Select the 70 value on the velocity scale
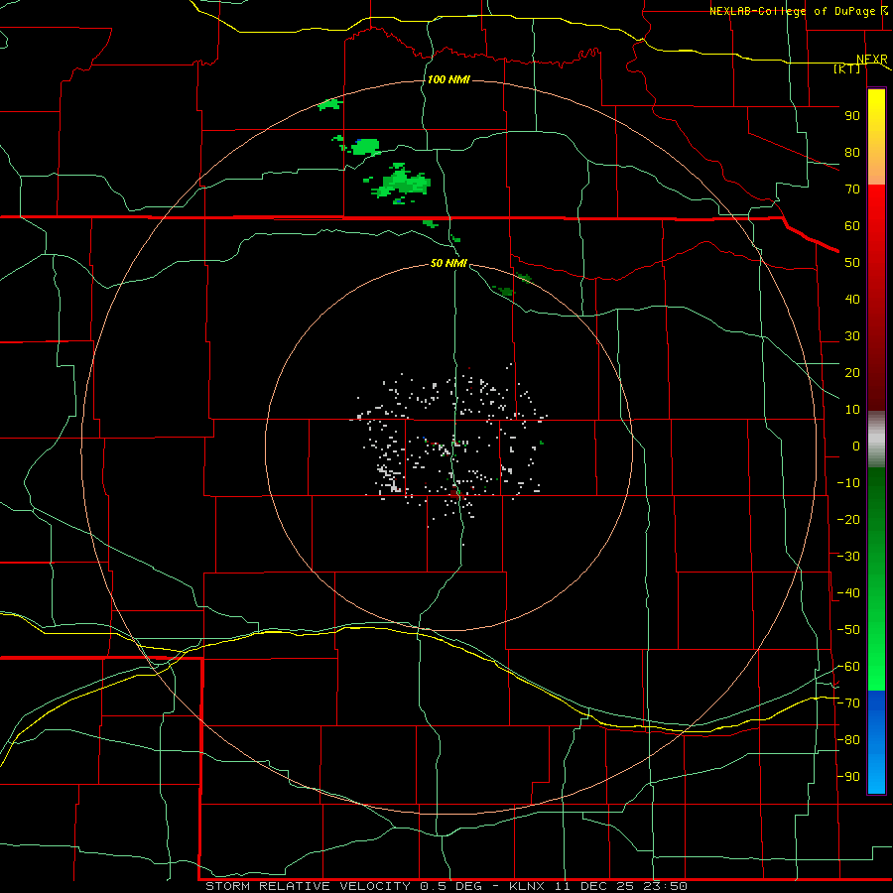Image resolution: width=893 pixels, height=893 pixels. coord(852,190)
